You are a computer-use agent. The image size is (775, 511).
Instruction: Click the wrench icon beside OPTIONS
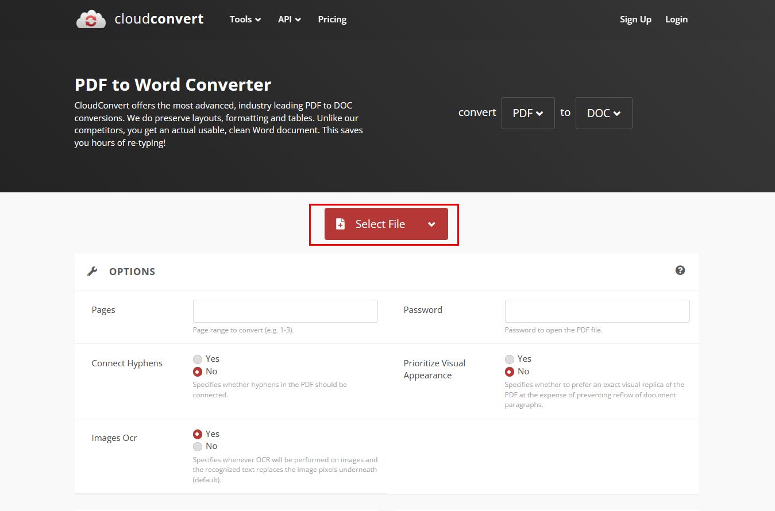coord(92,272)
